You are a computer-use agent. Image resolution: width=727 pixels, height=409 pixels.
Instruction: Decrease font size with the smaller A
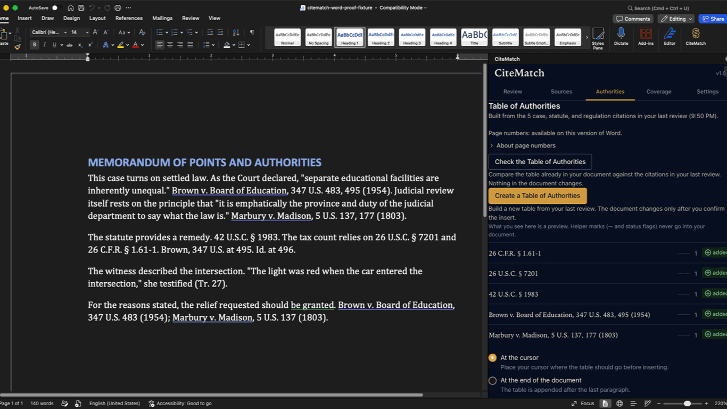(x=106, y=32)
